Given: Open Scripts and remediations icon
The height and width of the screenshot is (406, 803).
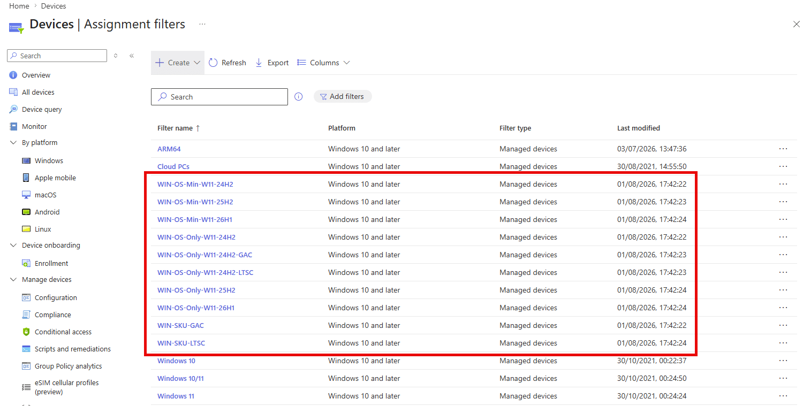Looking at the screenshot, I should coord(26,349).
